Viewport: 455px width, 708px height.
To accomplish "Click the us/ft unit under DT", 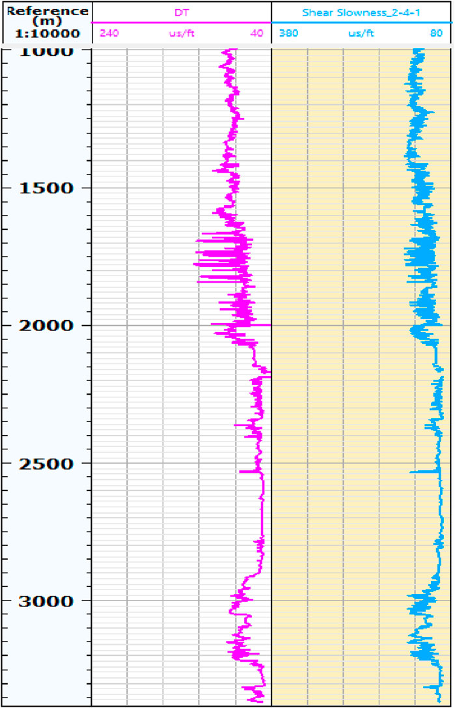I will 182,33.
